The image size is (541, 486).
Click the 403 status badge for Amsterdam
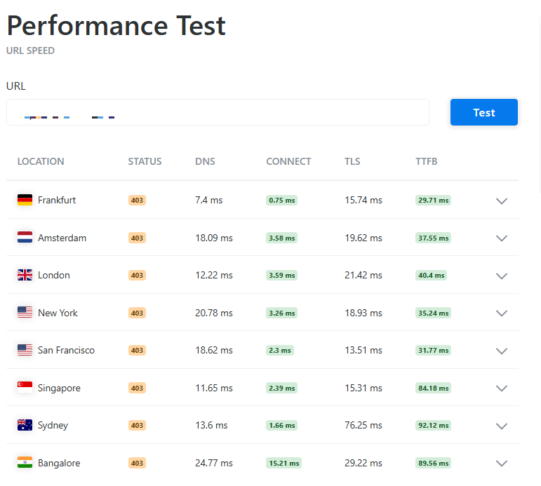(137, 238)
